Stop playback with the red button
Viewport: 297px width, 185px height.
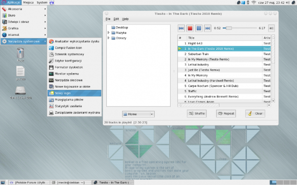(x=190, y=28)
